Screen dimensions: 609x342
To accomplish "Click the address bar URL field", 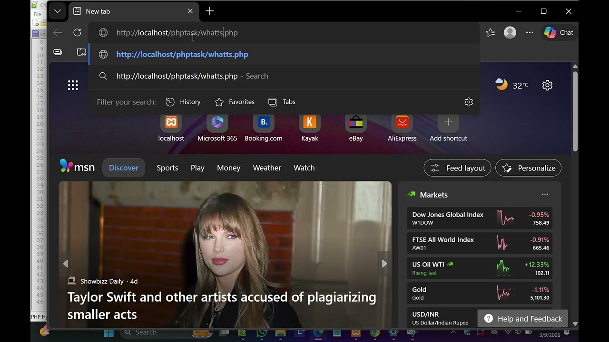I will click(x=284, y=32).
